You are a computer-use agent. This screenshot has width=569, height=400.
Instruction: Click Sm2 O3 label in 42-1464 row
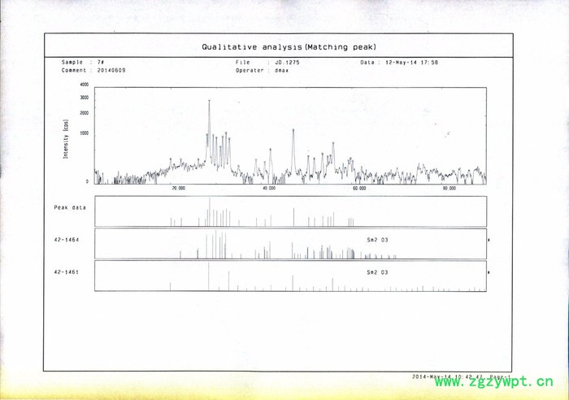[377, 240]
